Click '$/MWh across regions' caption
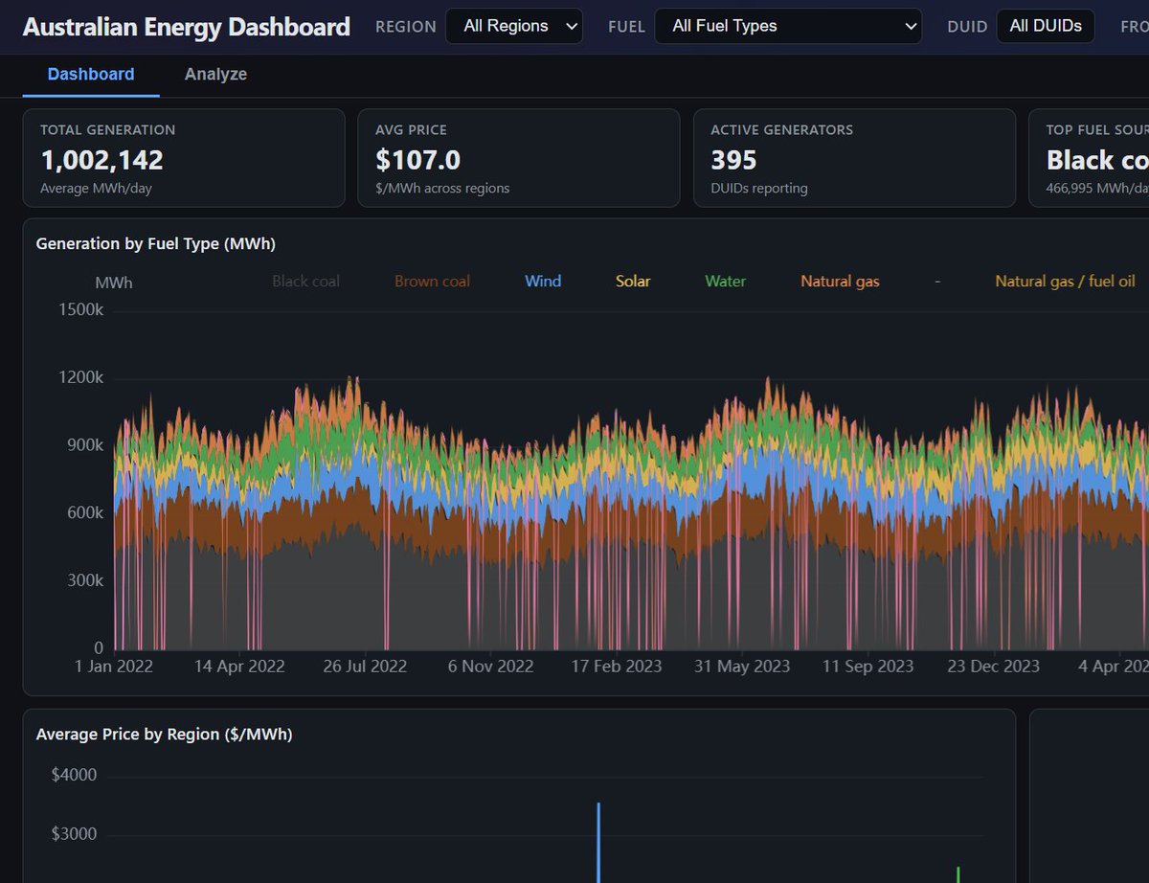Screen dimensions: 1149x883 click(x=442, y=189)
